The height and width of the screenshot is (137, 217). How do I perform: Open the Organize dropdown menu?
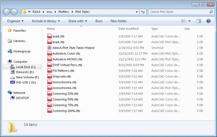[15, 21]
